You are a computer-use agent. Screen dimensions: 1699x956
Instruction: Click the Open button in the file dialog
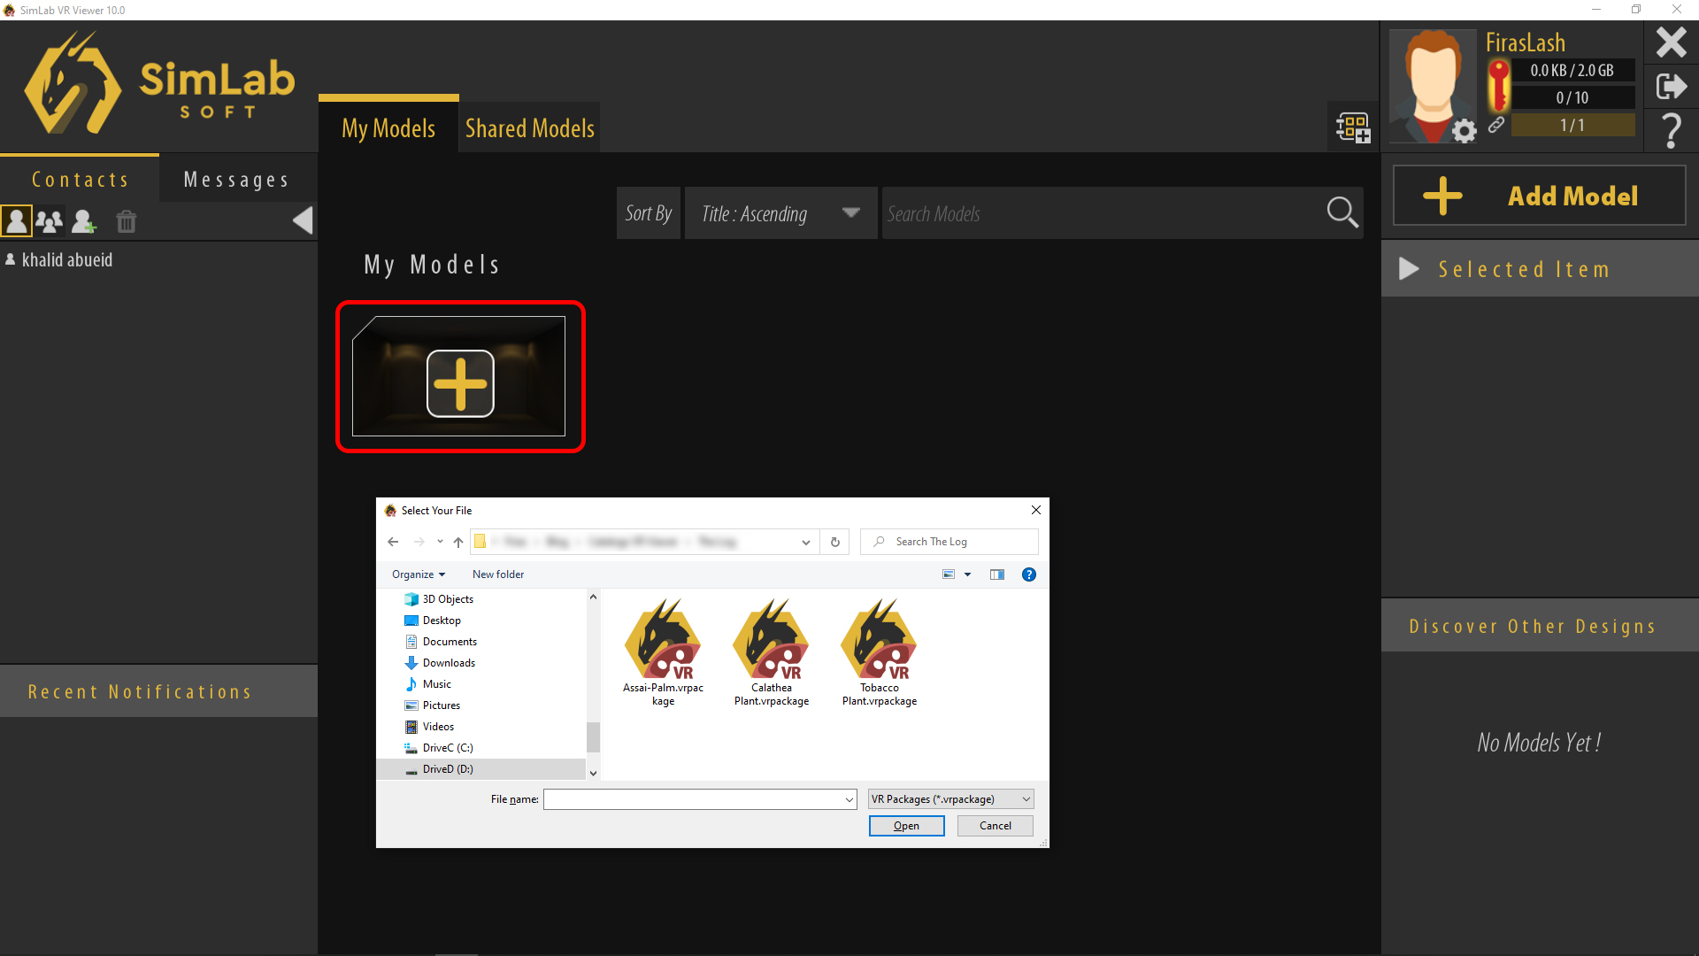pos(906,825)
